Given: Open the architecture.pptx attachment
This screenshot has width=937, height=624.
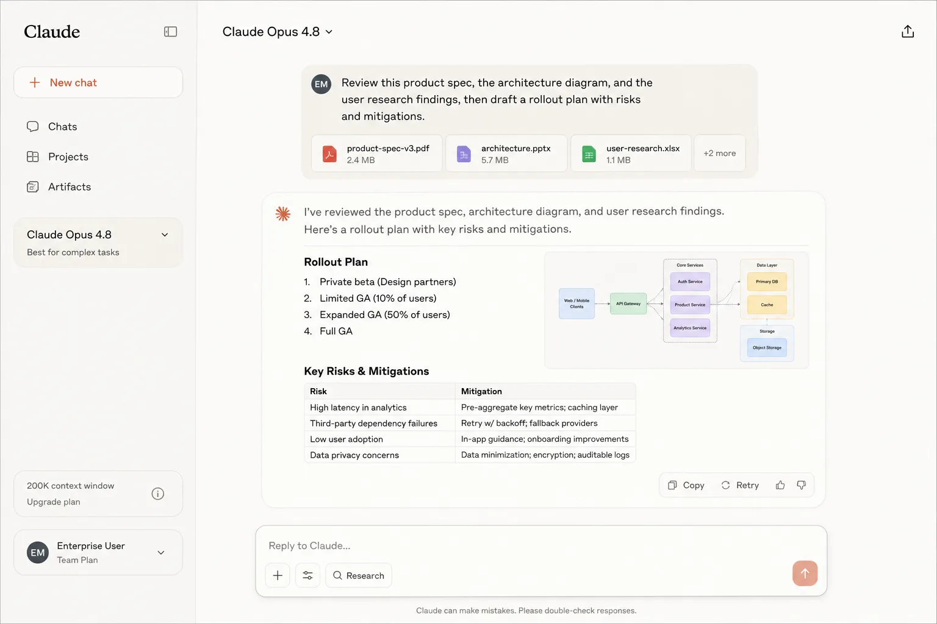Looking at the screenshot, I should coord(506,153).
